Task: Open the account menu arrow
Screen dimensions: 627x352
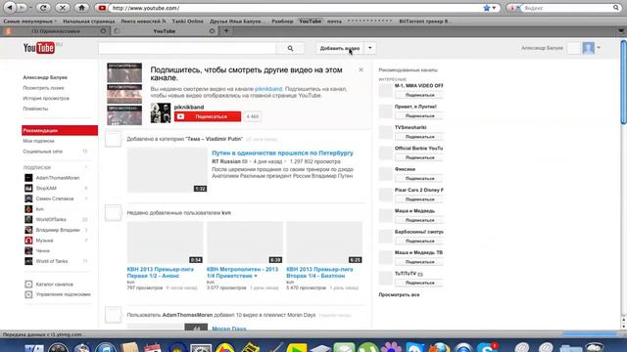Action: (599, 48)
